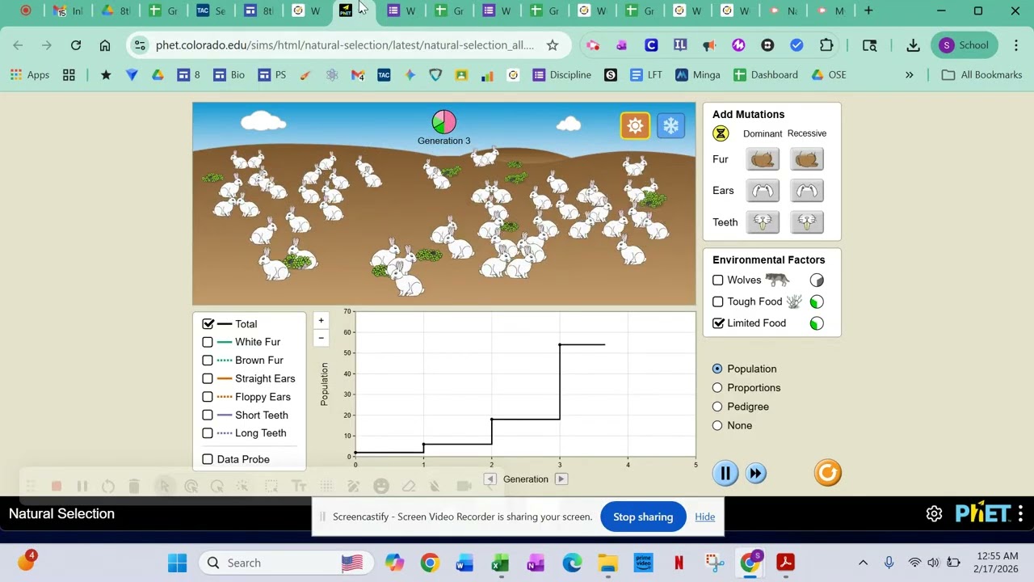Select the None graph option
Image resolution: width=1034 pixels, height=582 pixels.
click(717, 425)
